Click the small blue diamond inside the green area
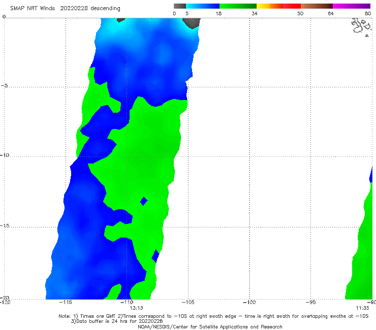The height and width of the screenshot is (330, 376). (x=144, y=202)
